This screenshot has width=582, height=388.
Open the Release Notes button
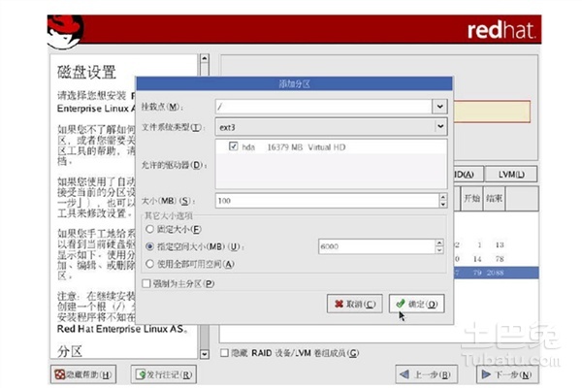click(x=163, y=374)
